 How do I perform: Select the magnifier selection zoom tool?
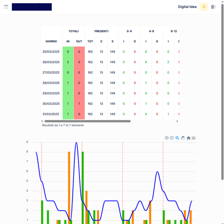177,138
